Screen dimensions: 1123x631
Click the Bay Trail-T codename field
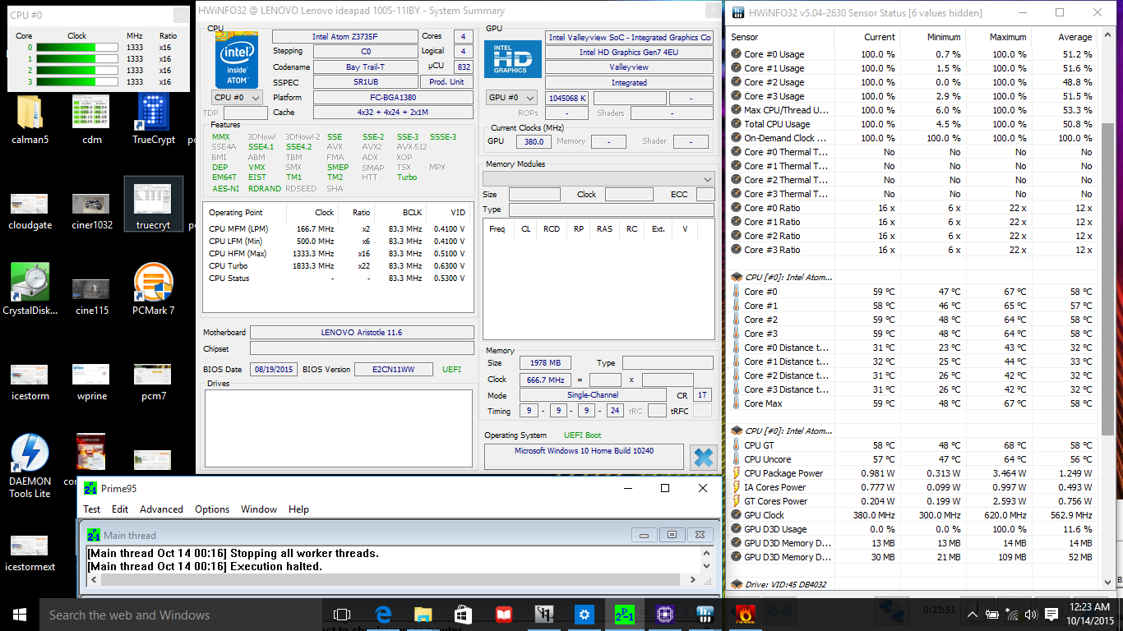point(365,67)
